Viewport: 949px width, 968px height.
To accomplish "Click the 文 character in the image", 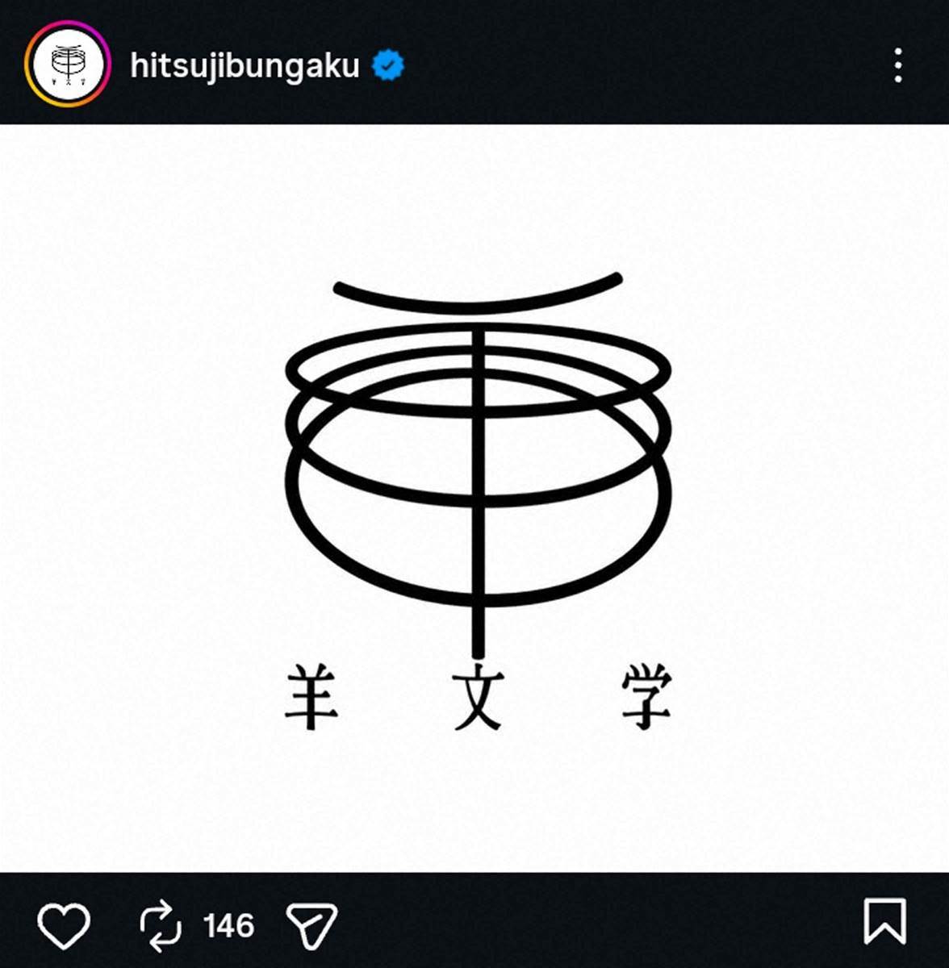I will (479, 697).
